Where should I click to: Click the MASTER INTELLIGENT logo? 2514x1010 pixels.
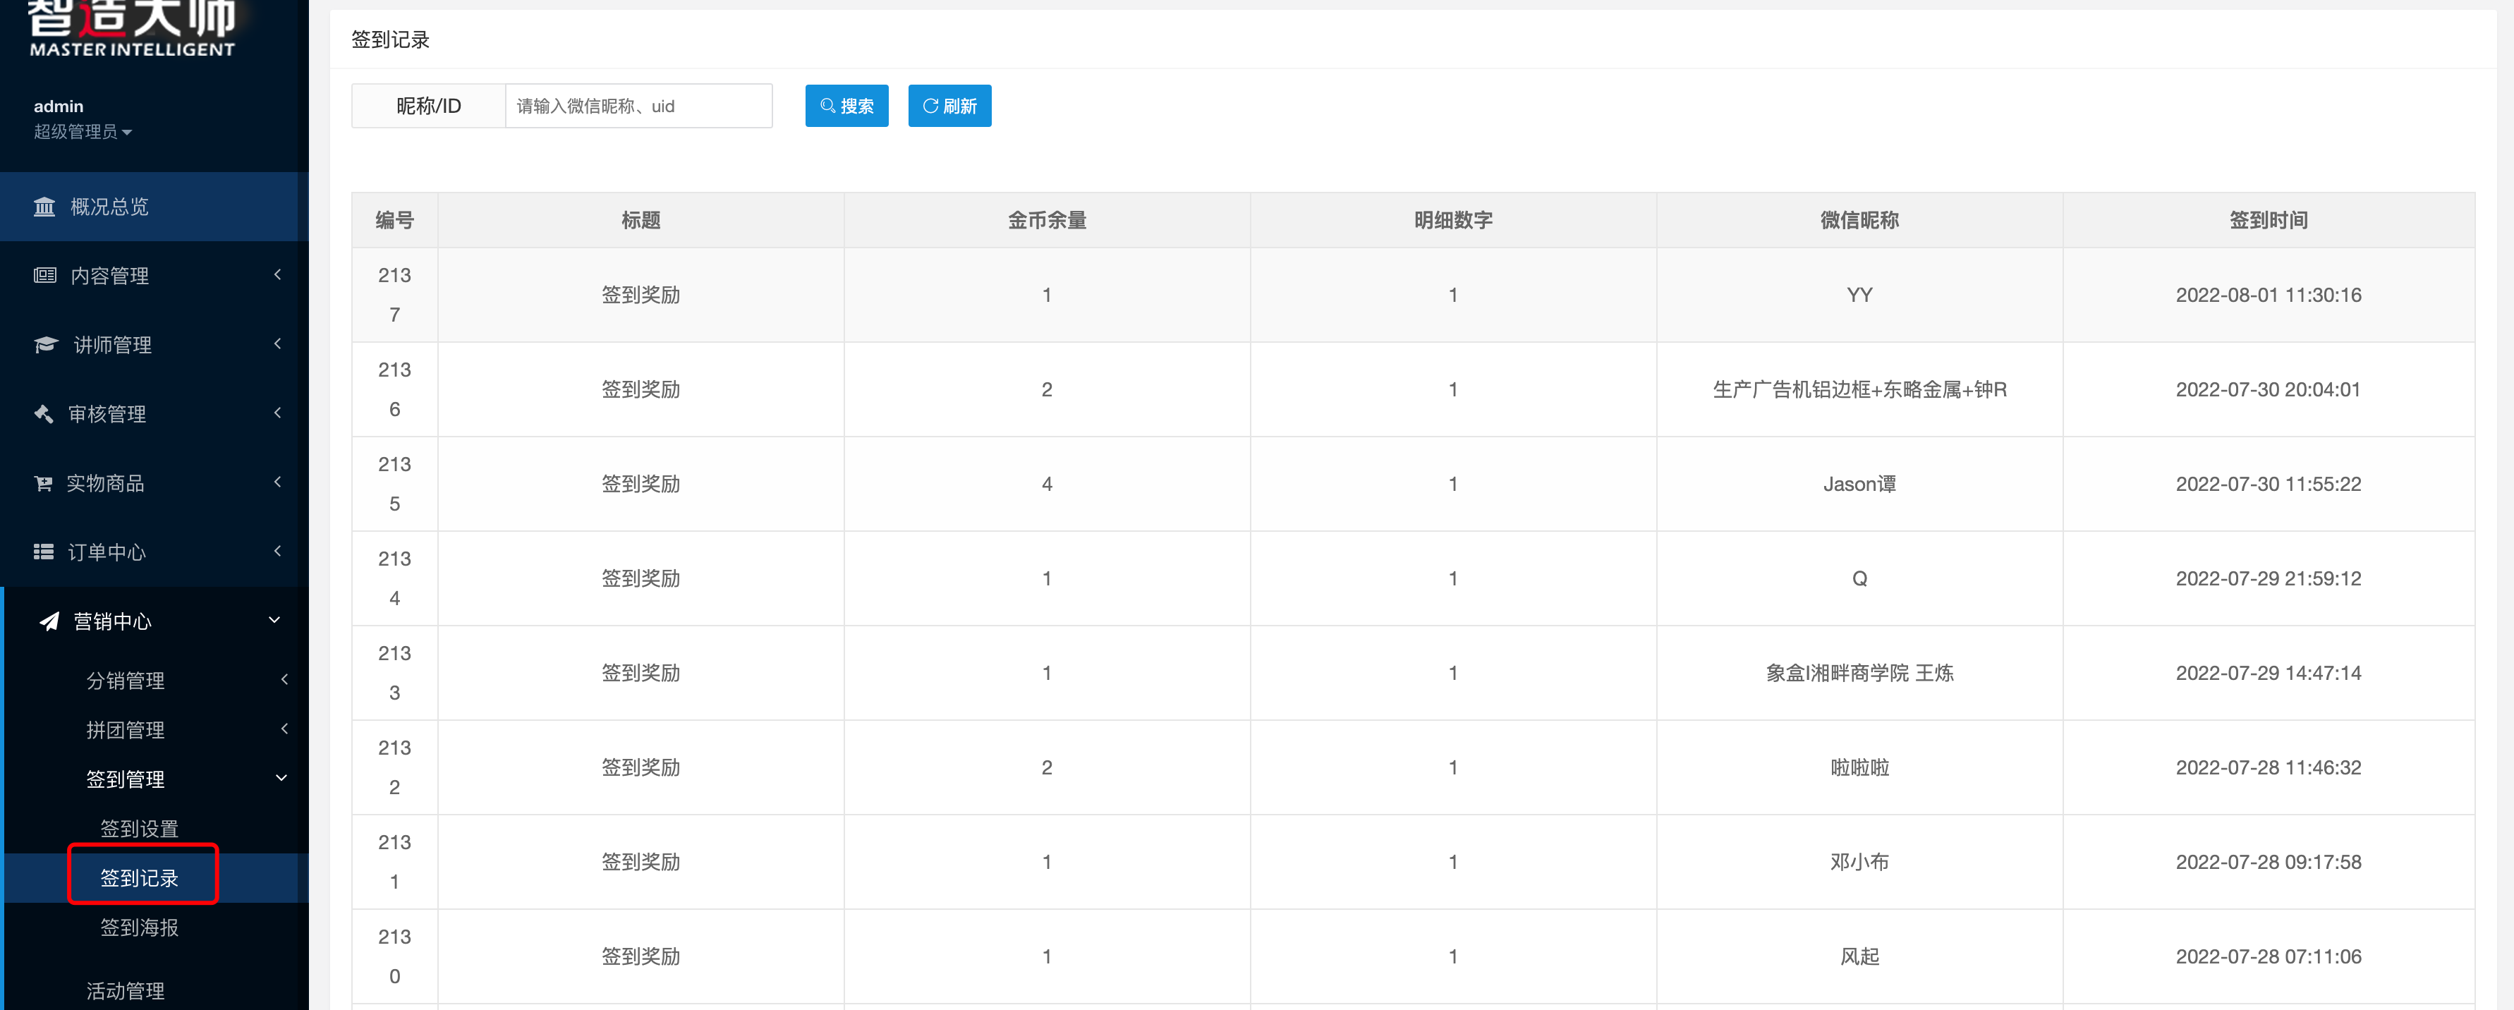pyautogui.click(x=132, y=28)
